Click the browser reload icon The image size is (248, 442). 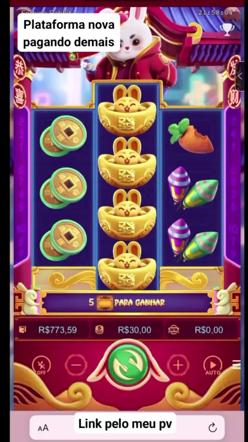coord(212,428)
